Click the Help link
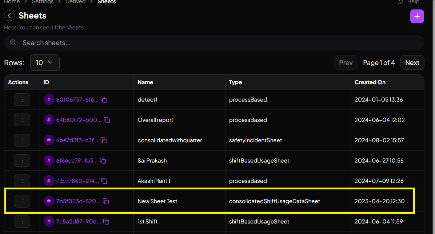The height and width of the screenshot is (234, 435). coord(413,2)
